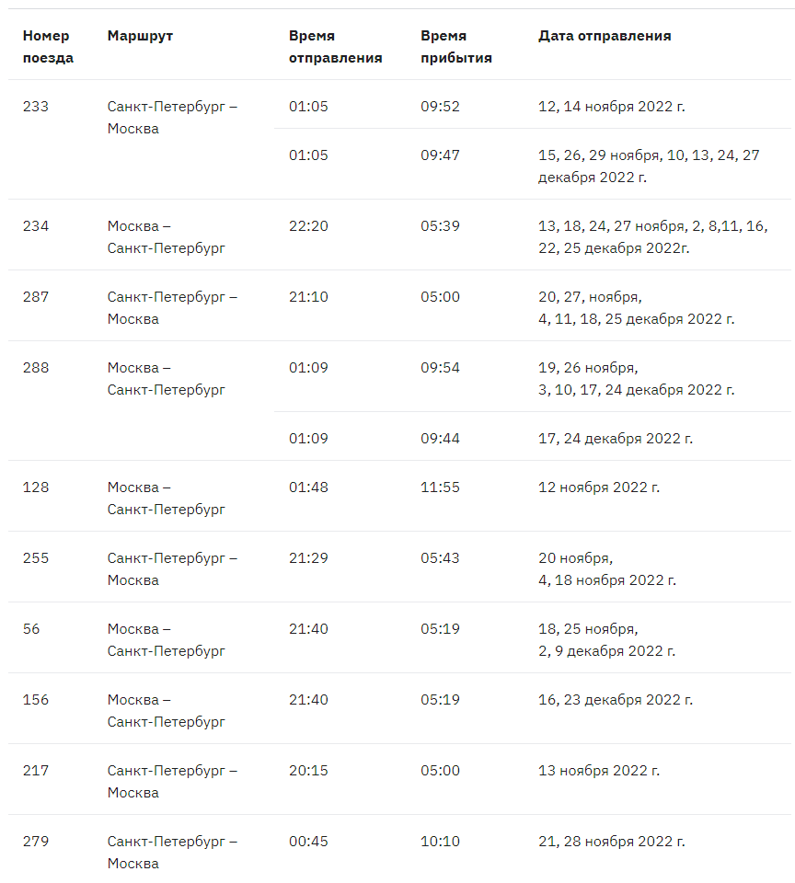Click train number 279
Screen dimensions: 795x883
pos(36,842)
